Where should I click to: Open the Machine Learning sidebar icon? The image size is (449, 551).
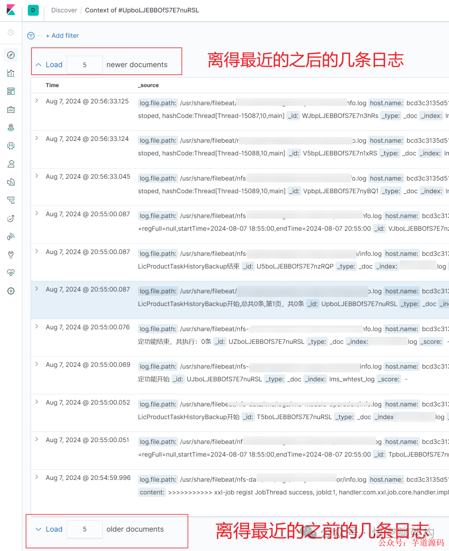(x=11, y=145)
